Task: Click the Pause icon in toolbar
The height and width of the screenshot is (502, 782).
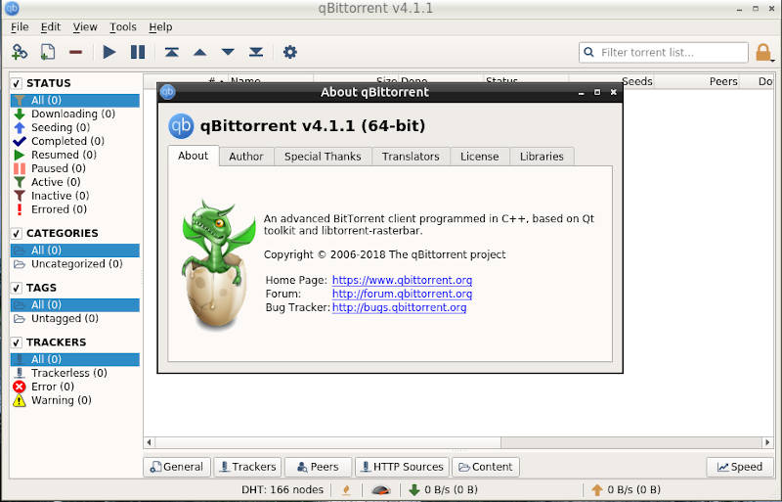Action: (x=138, y=52)
